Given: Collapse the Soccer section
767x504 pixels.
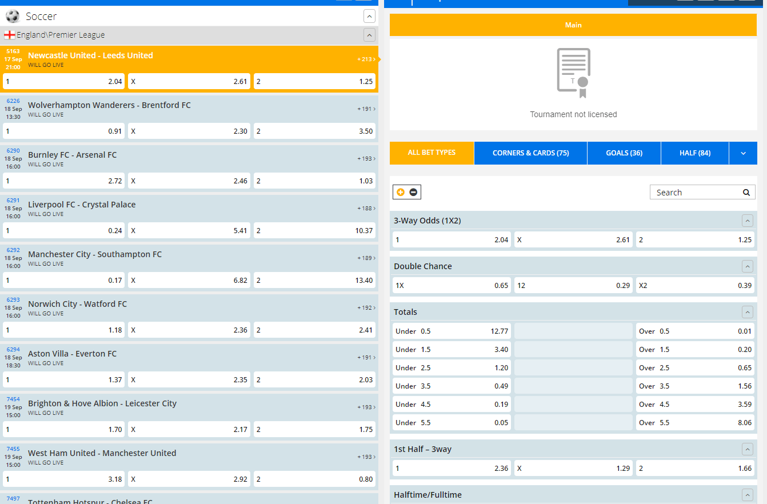Looking at the screenshot, I should click(x=370, y=16).
